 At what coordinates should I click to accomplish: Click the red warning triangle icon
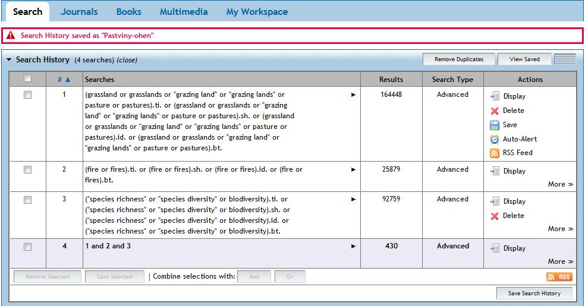click(11, 36)
